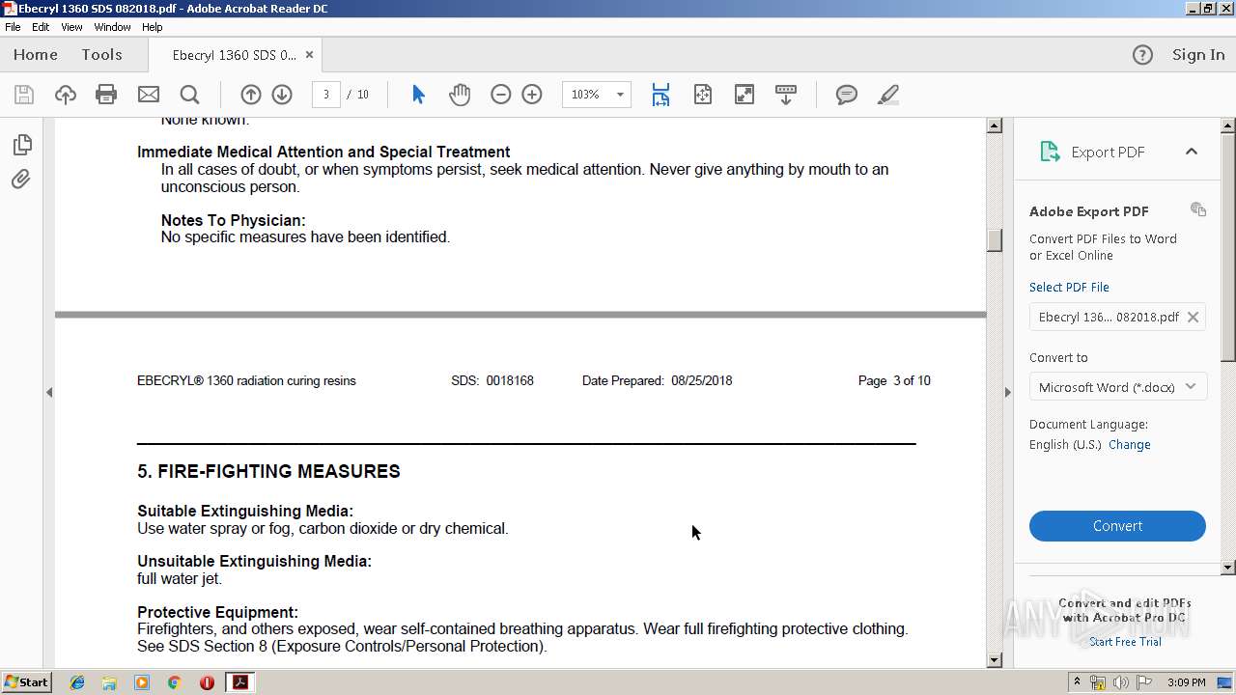Open the read mode keyboard icon

tap(786, 95)
